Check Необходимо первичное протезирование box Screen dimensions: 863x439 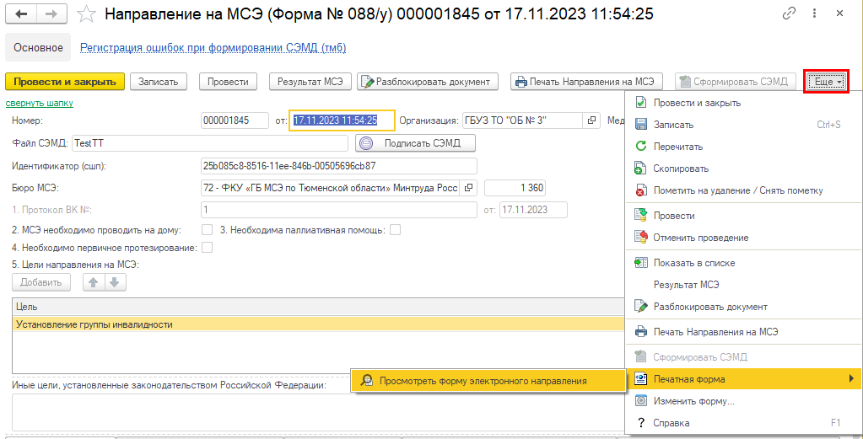(208, 248)
